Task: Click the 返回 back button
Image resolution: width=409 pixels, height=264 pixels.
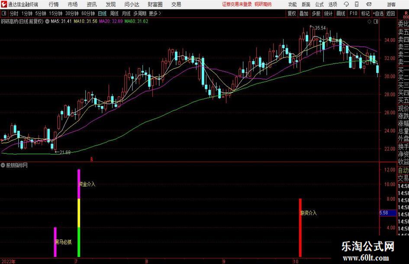Action: 390,13
